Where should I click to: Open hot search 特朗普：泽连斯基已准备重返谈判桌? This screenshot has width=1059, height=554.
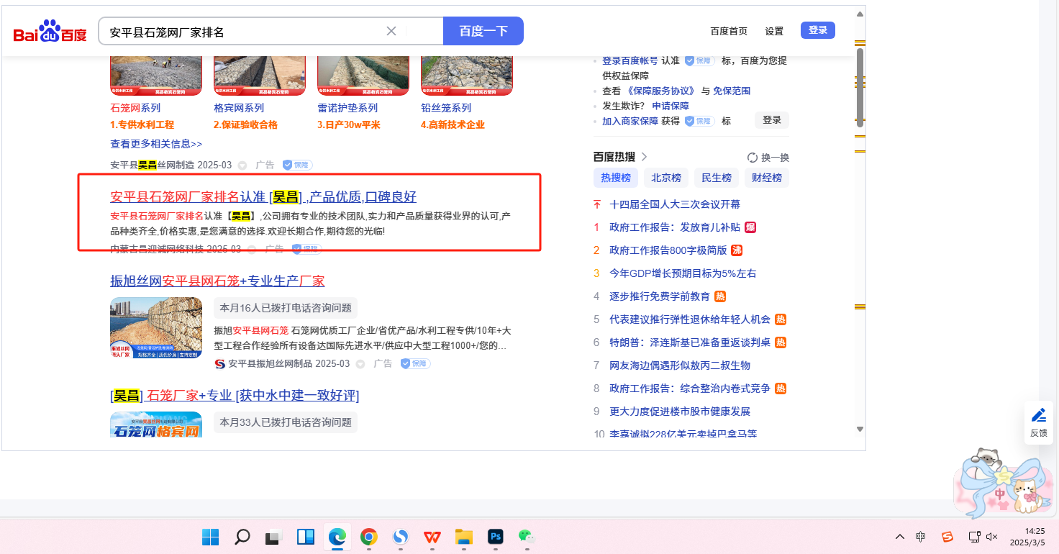click(x=690, y=342)
